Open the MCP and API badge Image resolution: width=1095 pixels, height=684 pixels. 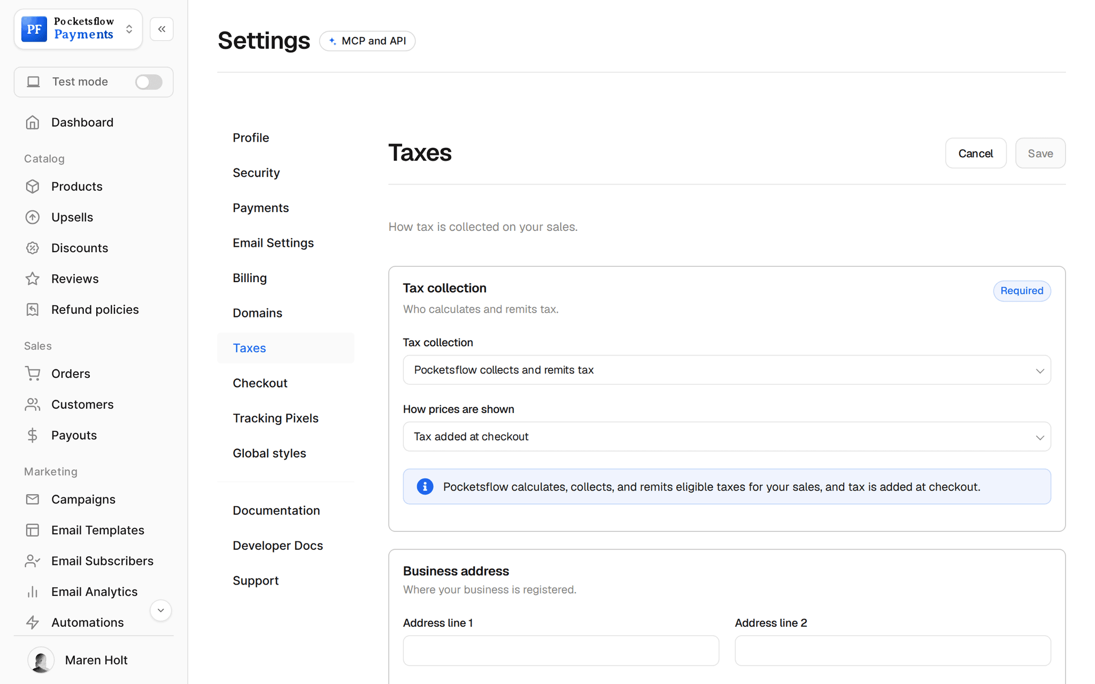367,41
